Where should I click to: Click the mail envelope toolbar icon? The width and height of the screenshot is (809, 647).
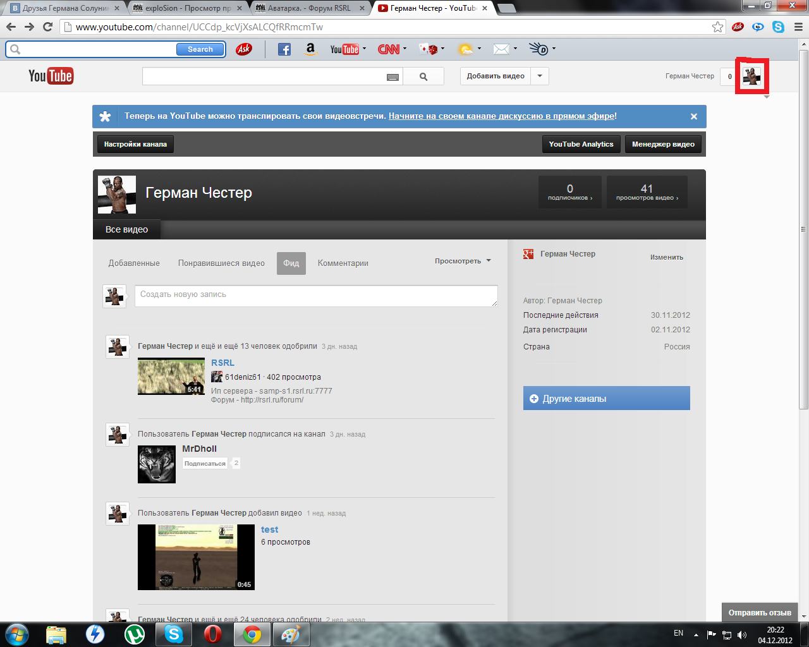pyautogui.click(x=501, y=49)
